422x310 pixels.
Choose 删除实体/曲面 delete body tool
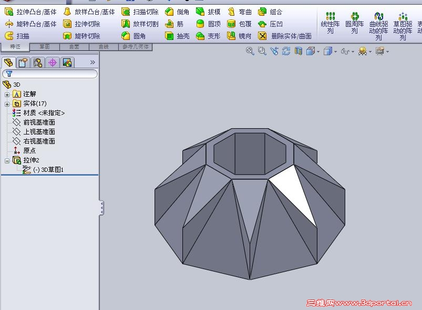click(285, 36)
